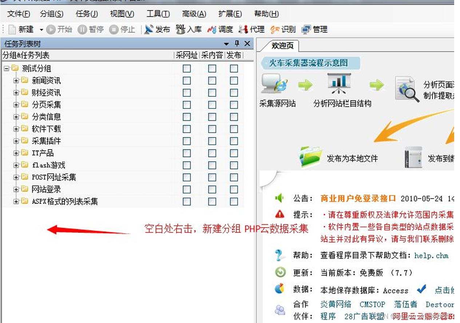
Task: Check 发布 box for ASPX格式的列表采集
Action: (x=234, y=201)
